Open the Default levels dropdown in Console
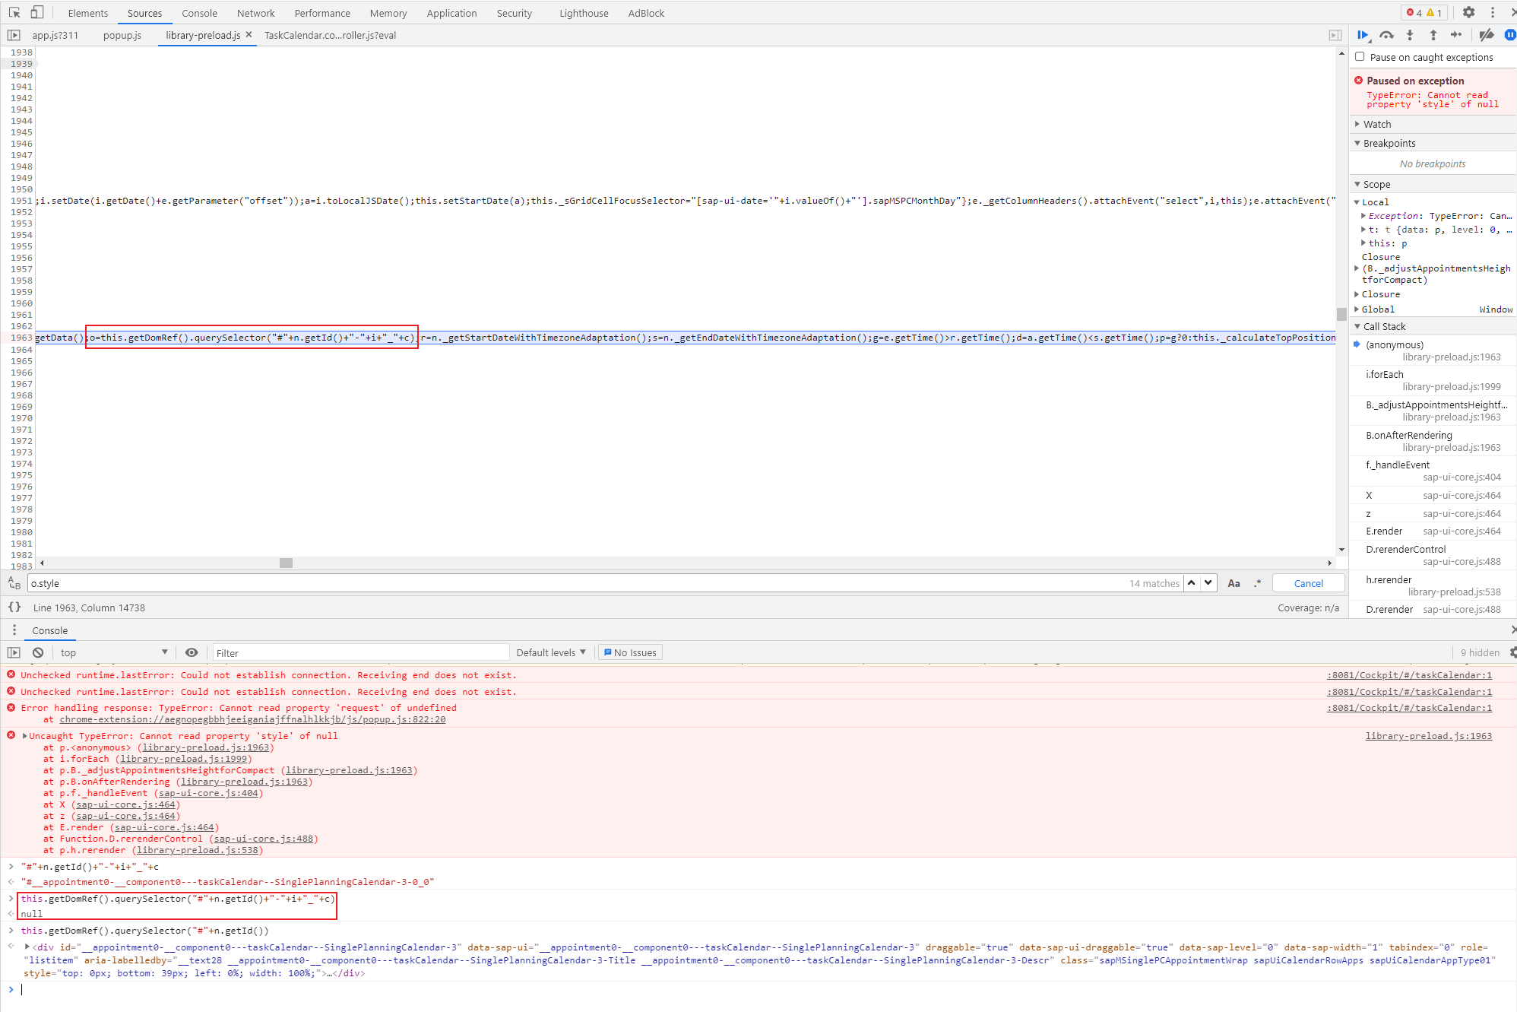Screen dimensions: 1517x1012 pos(550,652)
